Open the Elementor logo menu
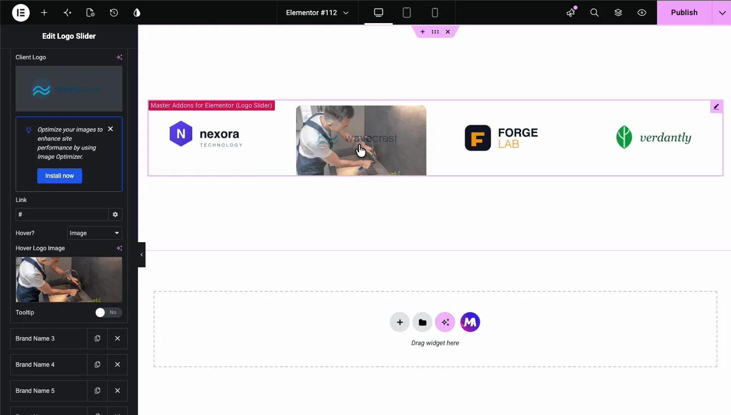 21,13
